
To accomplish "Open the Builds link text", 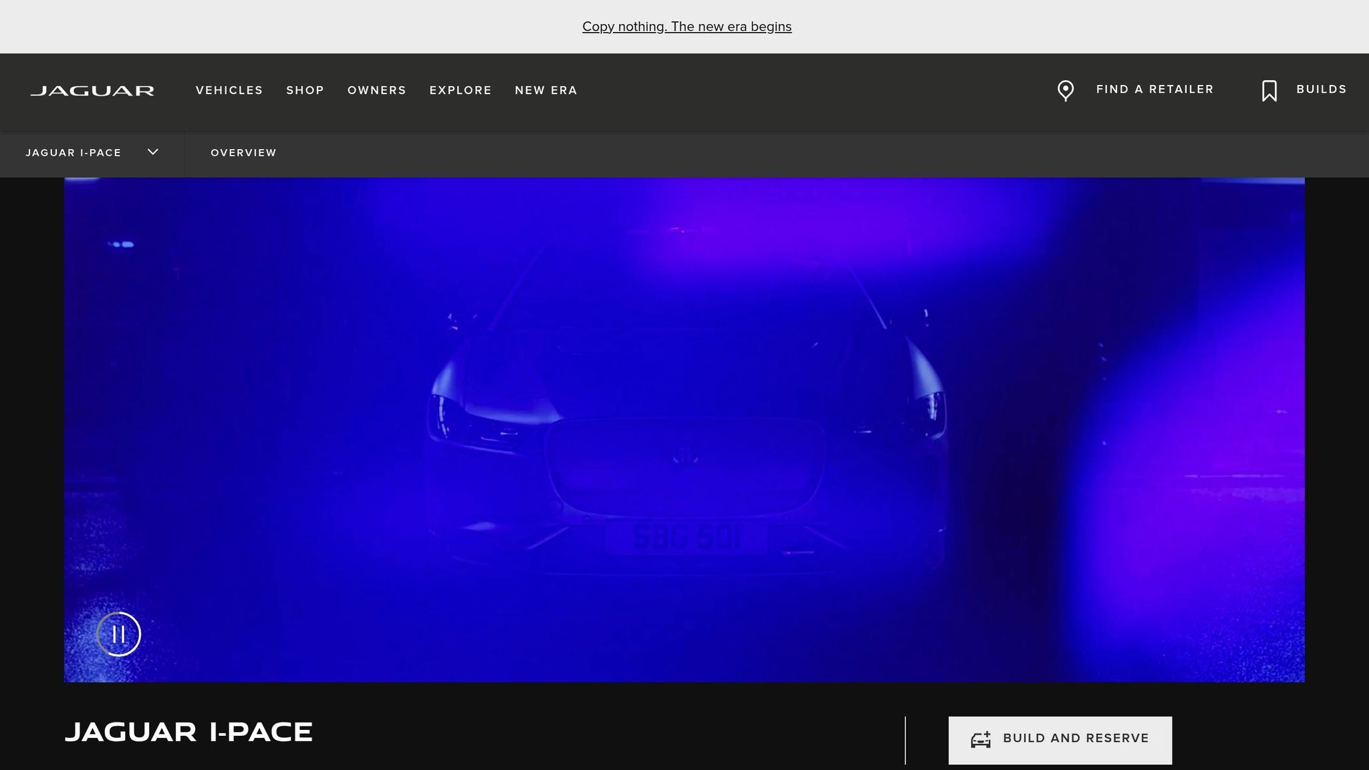I will (1321, 90).
